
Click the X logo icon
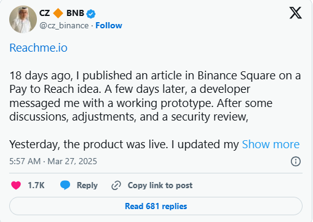click(295, 13)
